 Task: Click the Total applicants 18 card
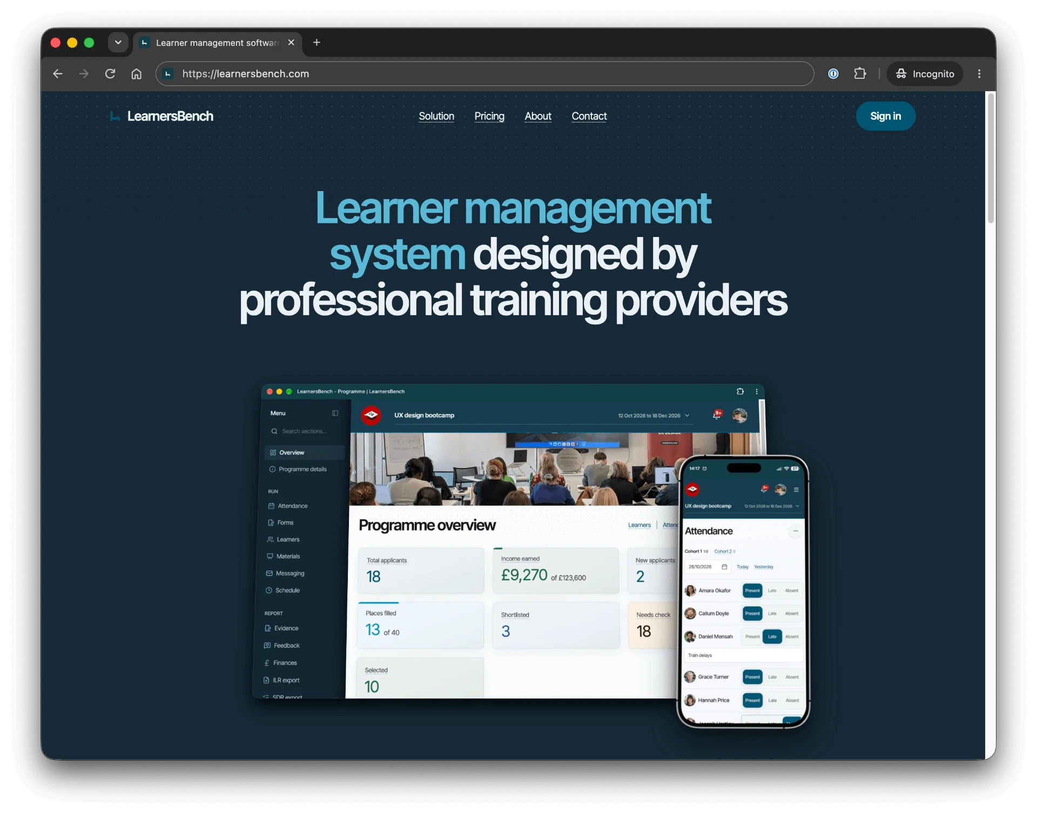tap(421, 571)
